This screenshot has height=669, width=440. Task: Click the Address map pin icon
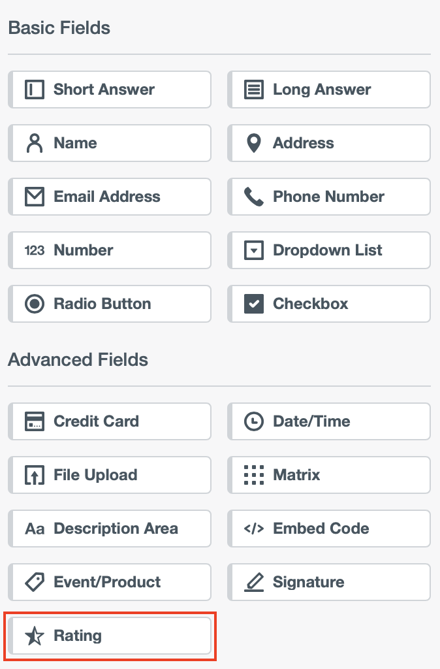coord(253,143)
